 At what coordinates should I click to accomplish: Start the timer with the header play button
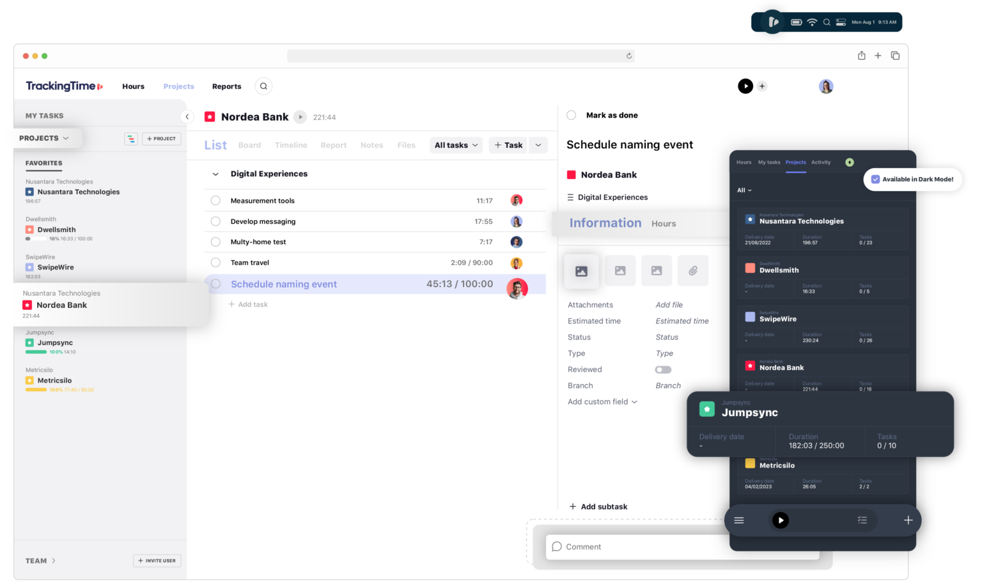[x=745, y=86]
